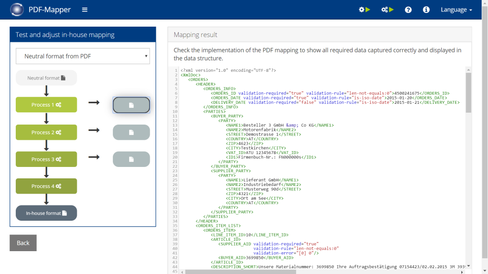Select the In-house format step
The height and width of the screenshot is (274, 488).
coord(46,213)
